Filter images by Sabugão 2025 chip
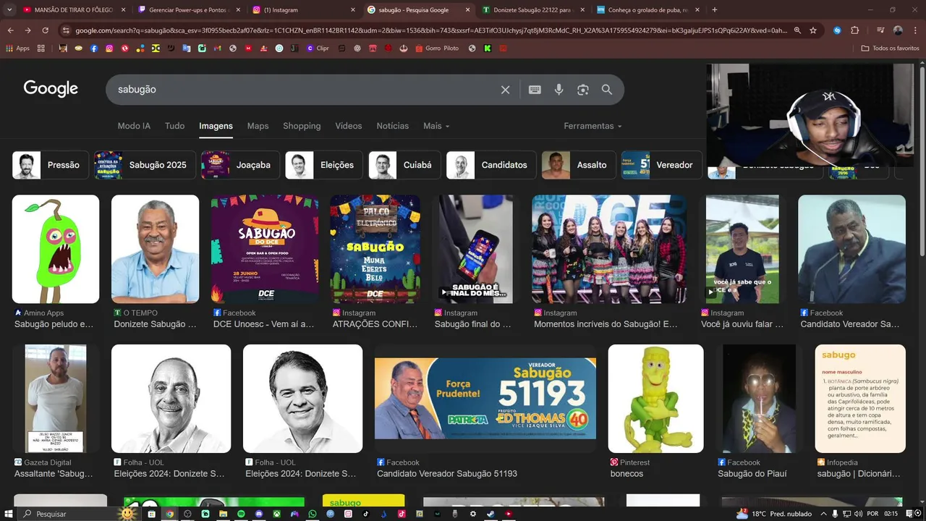This screenshot has width=926, height=521. (x=145, y=165)
